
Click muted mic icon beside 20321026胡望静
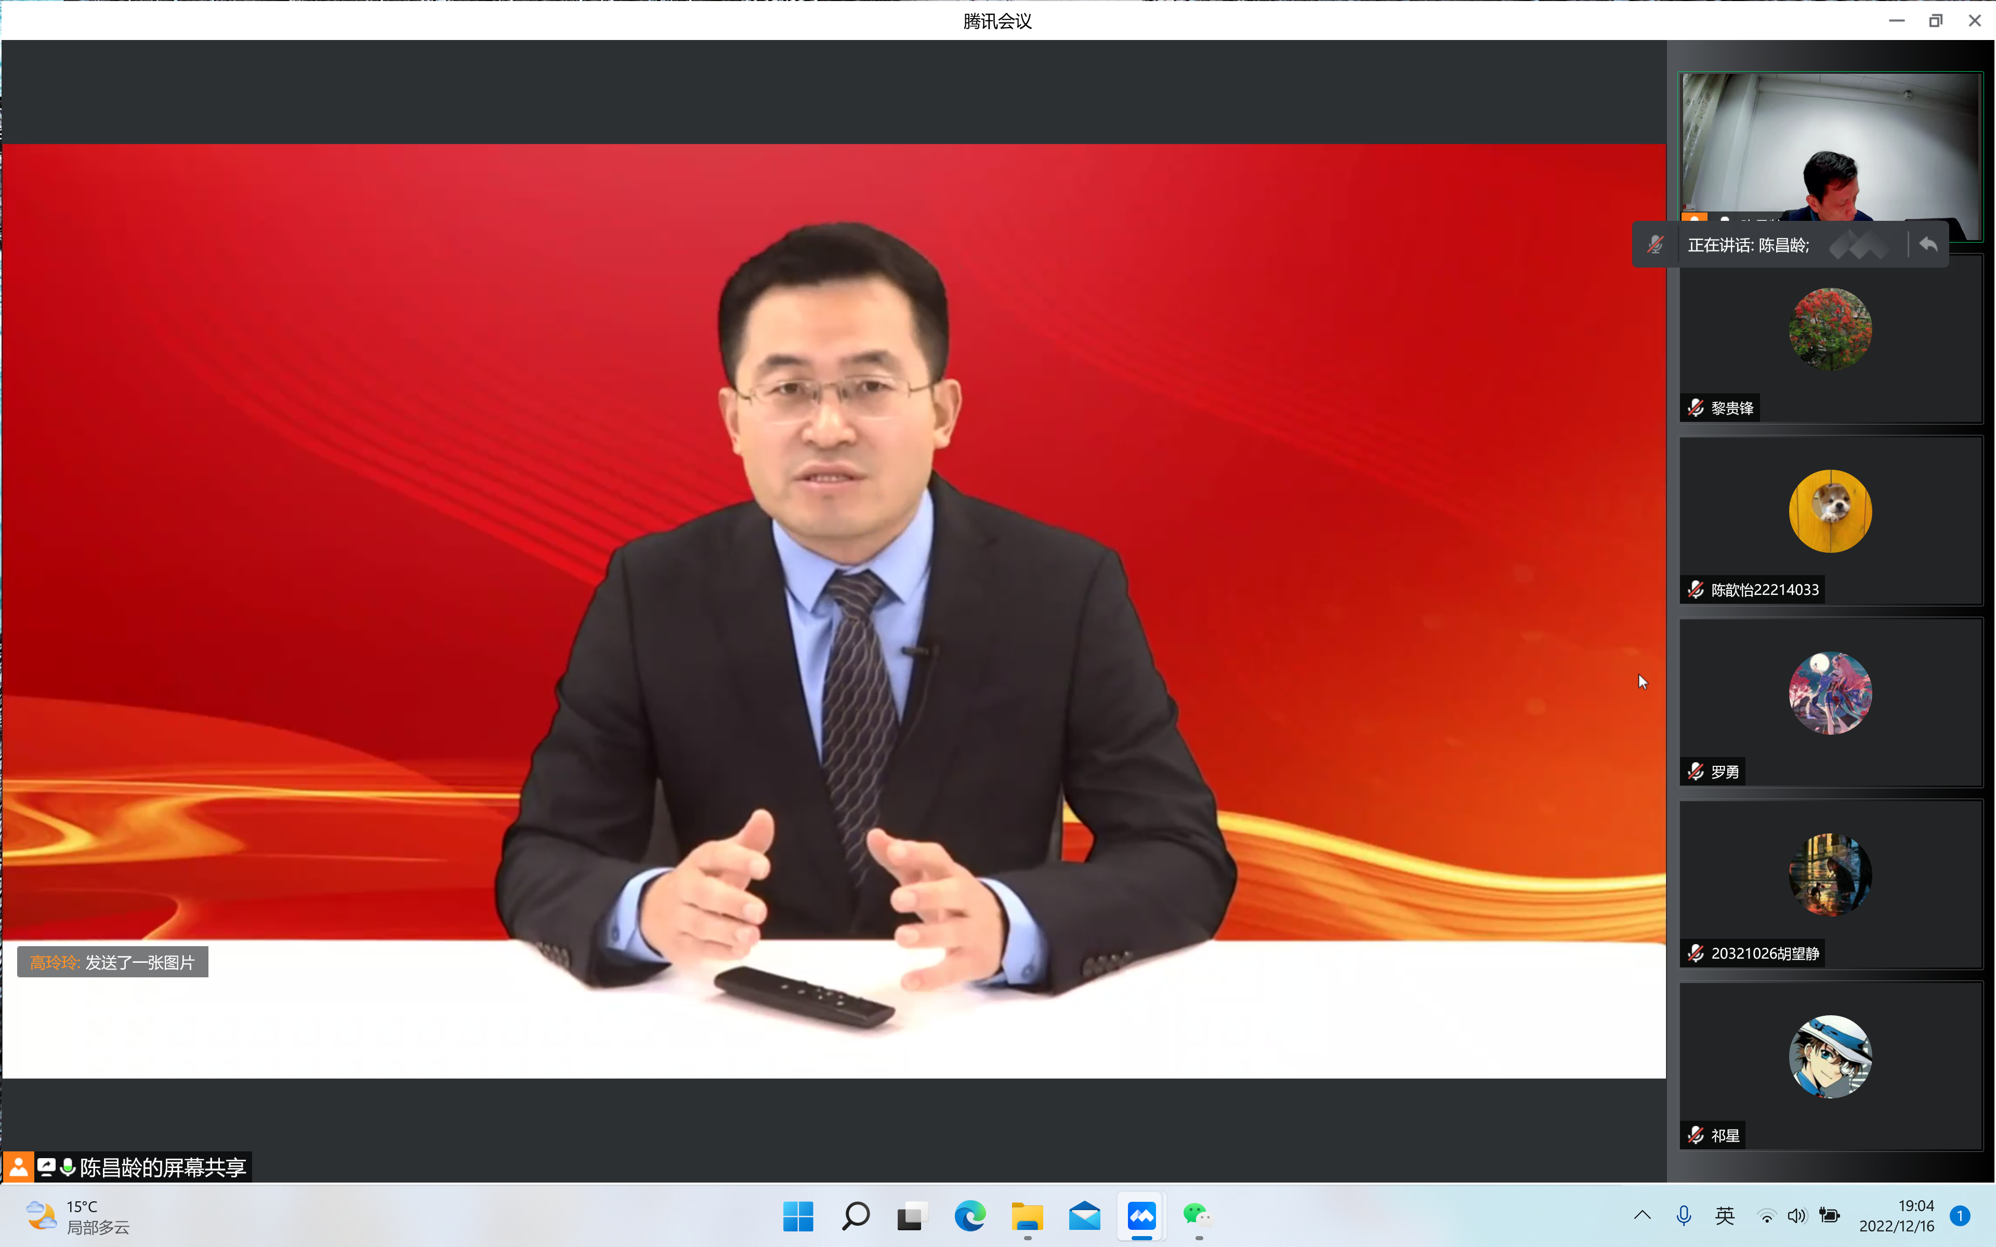1696,953
